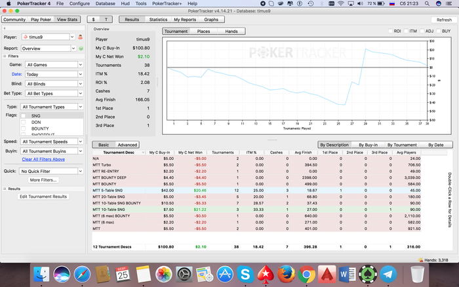Click the green icon next to Report

coord(81,48)
